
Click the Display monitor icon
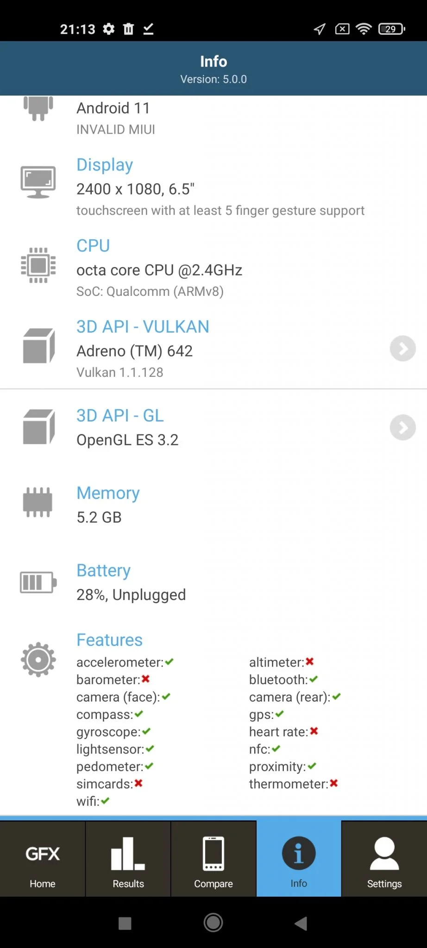coord(38,182)
